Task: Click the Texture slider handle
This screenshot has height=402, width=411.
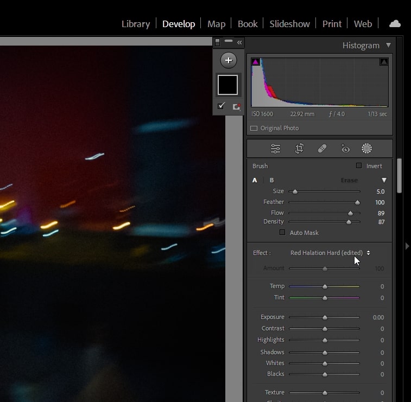Action: pos(325,393)
